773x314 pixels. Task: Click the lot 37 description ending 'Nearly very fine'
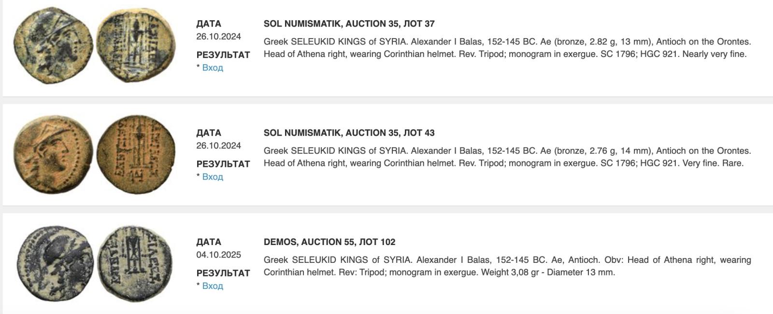click(x=507, y=48)
